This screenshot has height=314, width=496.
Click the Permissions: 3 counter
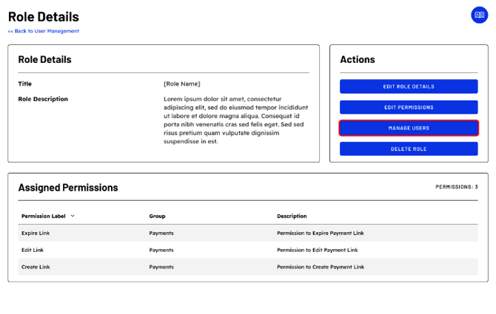tap(456, 187)
